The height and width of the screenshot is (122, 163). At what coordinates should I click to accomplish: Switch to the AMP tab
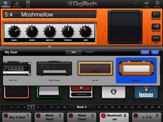tap(73, 52)
